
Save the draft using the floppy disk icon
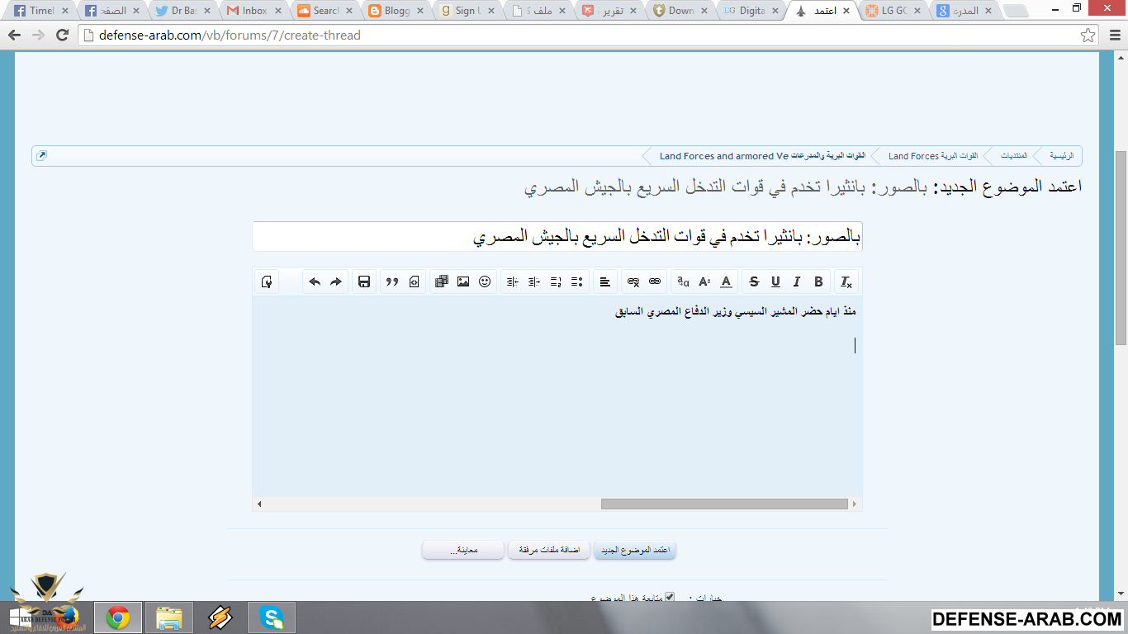pyautogui.click(x=364, y=282)
